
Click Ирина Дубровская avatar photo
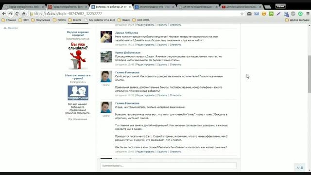pos(106,57)
